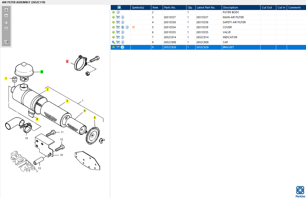Click FILTER BODY description
The image size is (306, 198).
click(x=231, y=12)
